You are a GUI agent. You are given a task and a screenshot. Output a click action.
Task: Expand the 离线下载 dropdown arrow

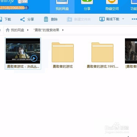(x=123, y=19)
